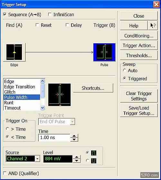Open the Source Channel 2 dropdown

tap(37, 159)
